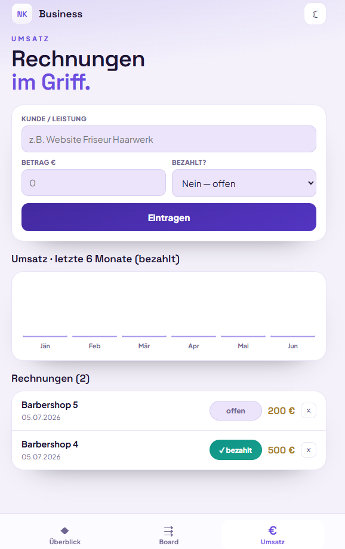This screenshot has height=549, width=345.
Task: Click into the Betrag € amount field
Action: (x=94, y=183)
